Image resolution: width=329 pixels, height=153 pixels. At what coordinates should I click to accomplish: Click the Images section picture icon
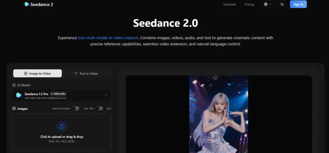click(14, 108)
